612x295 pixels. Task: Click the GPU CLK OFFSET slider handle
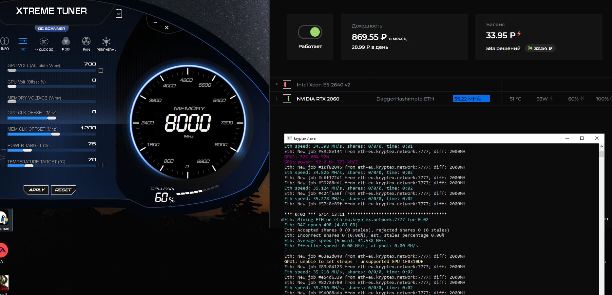click(x=51, y=118)
